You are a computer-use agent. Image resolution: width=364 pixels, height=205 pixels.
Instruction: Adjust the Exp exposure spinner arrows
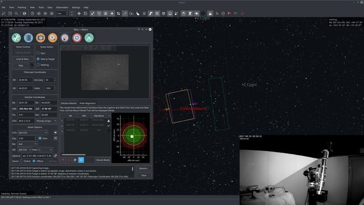coord(35,138)
